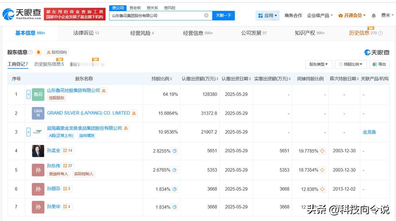Click 孙孟全's related companies badge 14

click(x=67, y=150)
